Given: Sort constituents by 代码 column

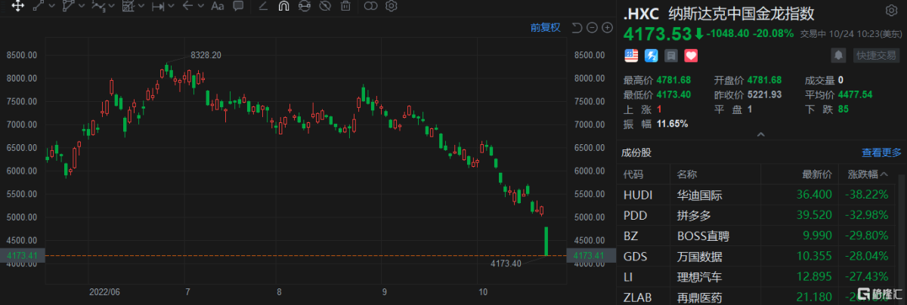Looking at the screenshot, I should pos(633,174).
